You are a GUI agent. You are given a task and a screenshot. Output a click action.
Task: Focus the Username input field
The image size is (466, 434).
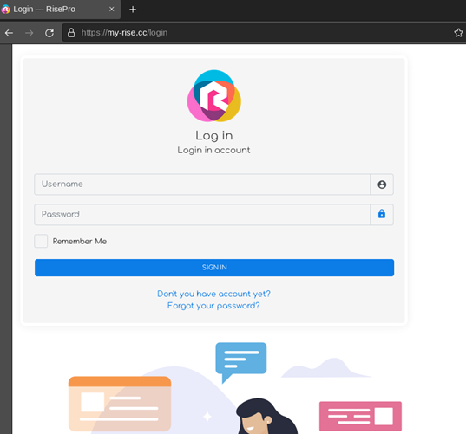coord(202,185)
